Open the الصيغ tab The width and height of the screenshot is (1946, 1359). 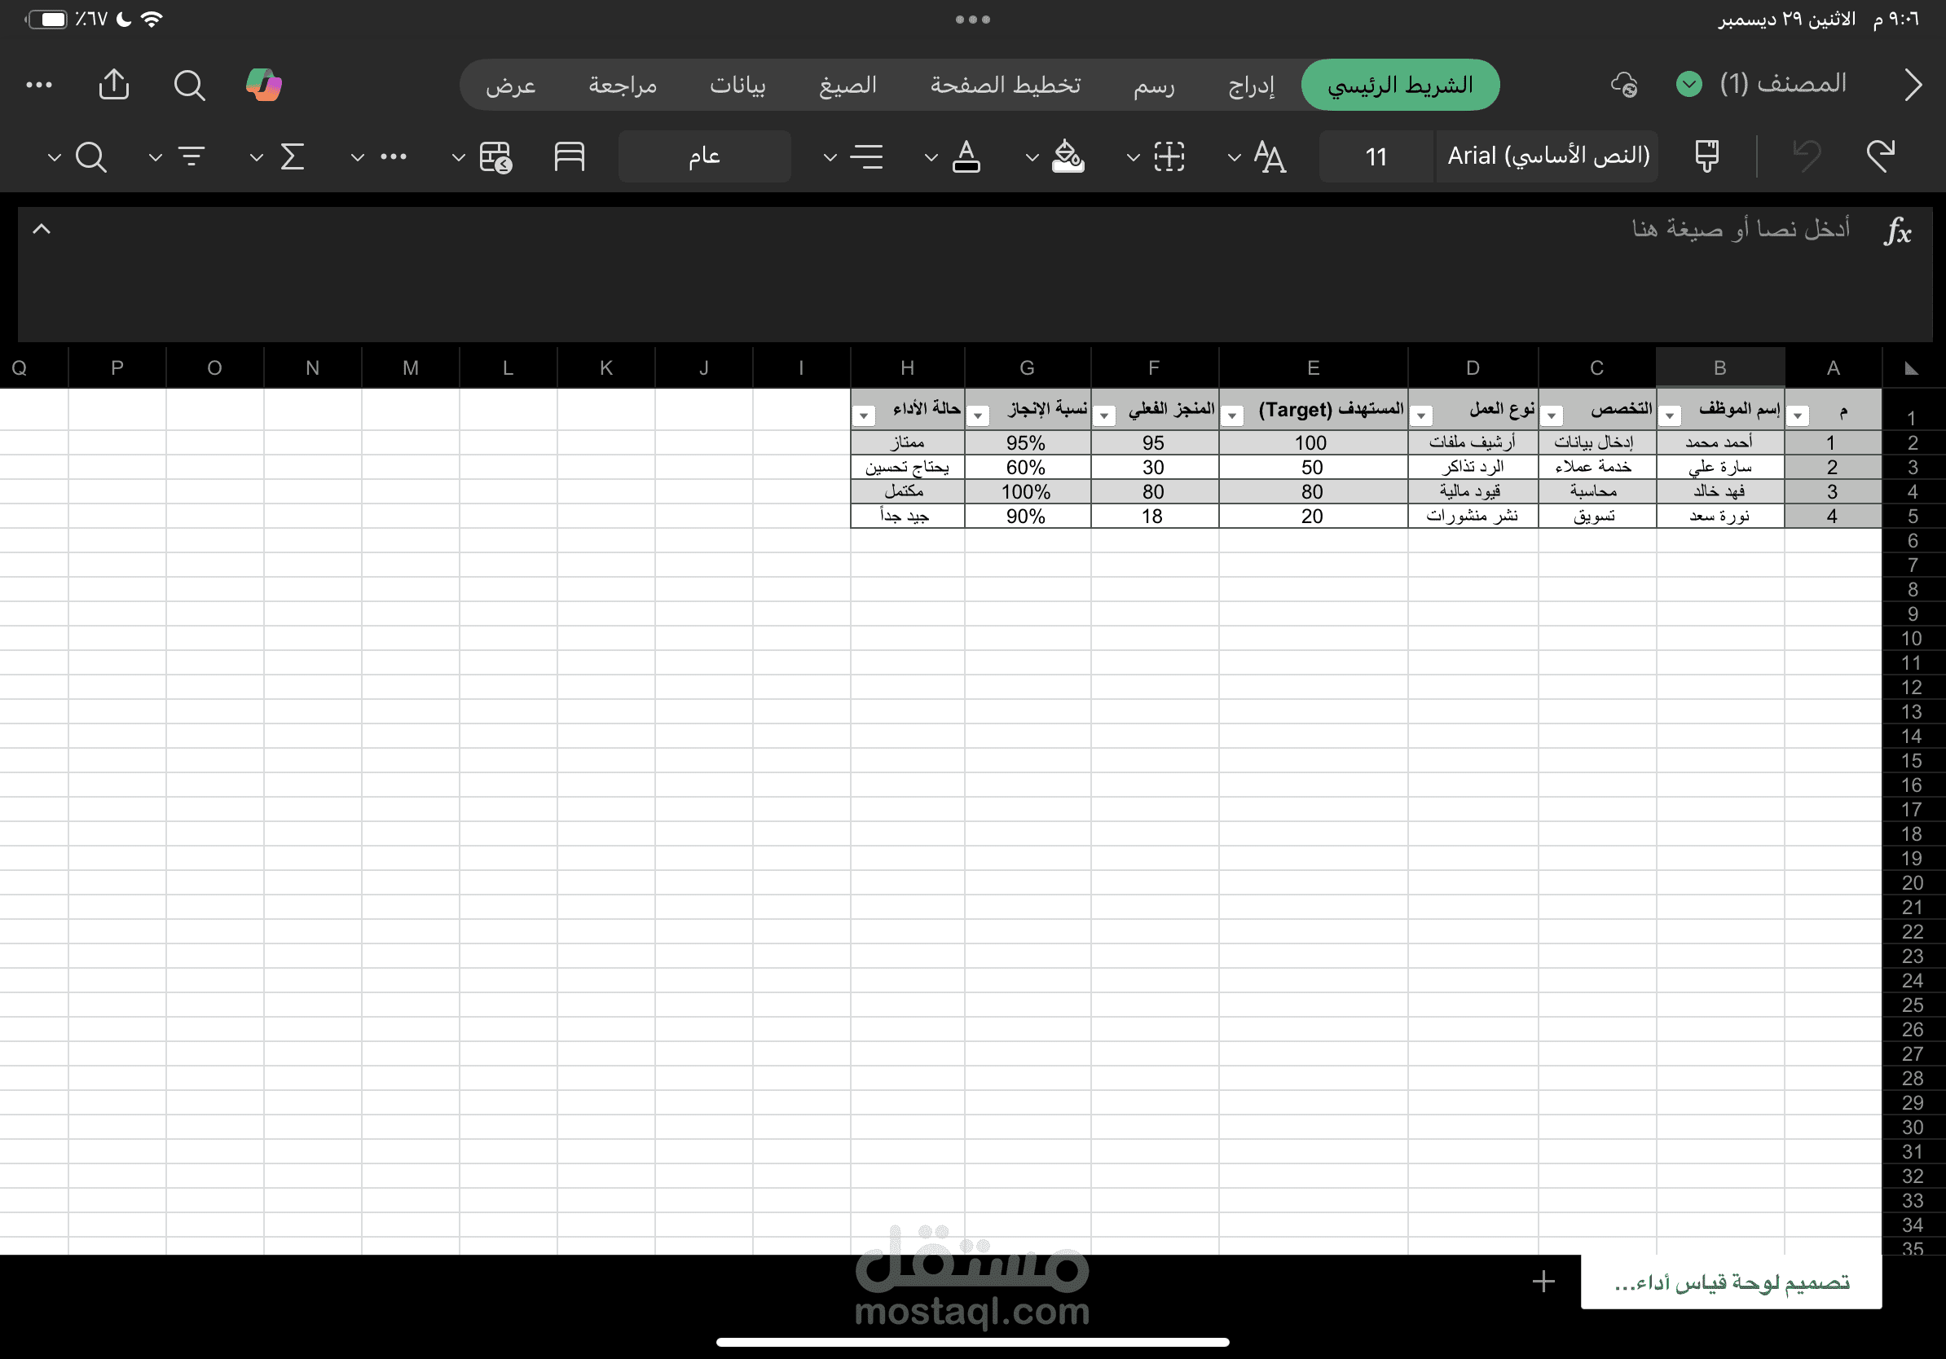coord(848,85)
